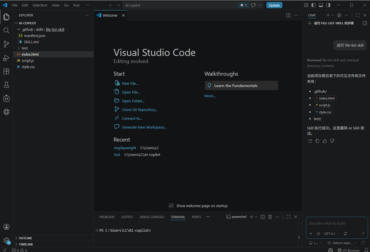Open the GPT-4.1 model picker dropdown
Viewport: 370px width, 252px height.
tap(332, 234)
